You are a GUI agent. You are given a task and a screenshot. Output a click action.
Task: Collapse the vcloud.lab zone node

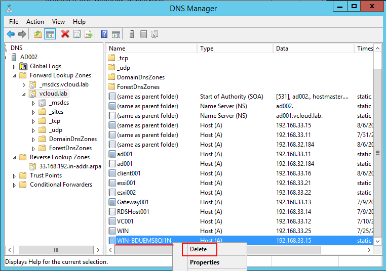tap(24, 94)
